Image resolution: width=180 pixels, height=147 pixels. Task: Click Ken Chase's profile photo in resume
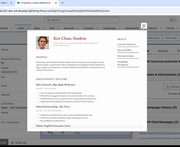tap(43, 43)
